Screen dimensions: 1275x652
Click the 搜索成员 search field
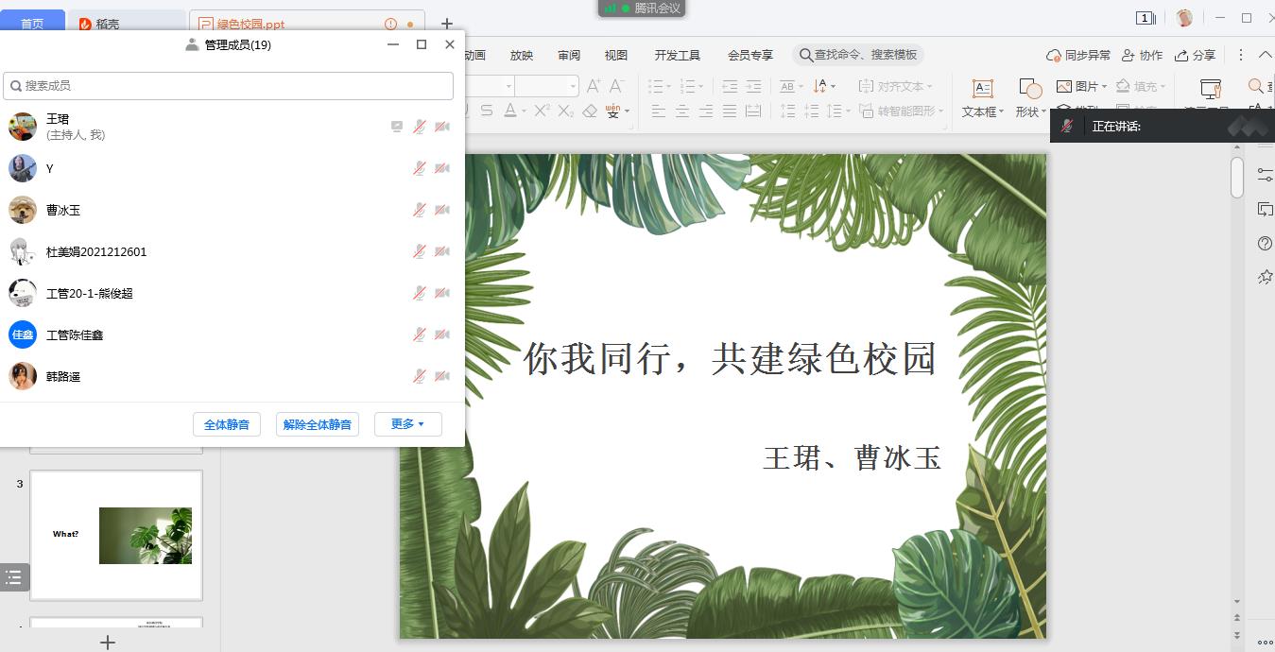228,85
